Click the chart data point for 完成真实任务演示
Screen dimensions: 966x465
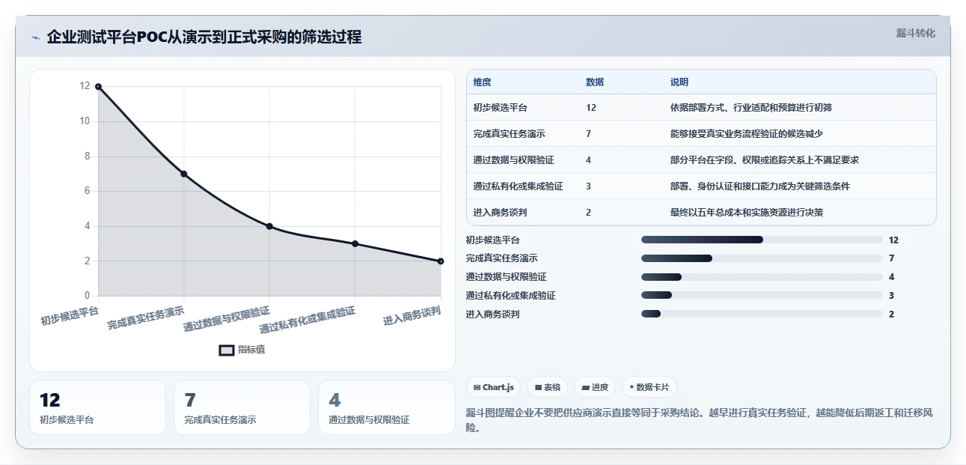[184, 174]
